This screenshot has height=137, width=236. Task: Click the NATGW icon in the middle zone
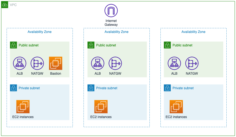coord(115,63)
